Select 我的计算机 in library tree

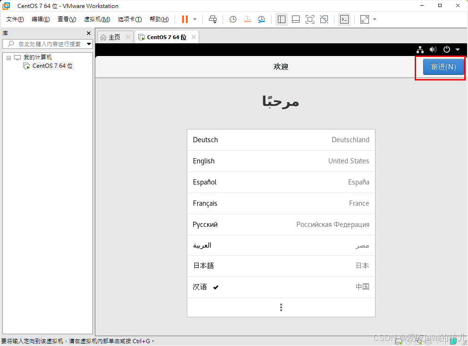point(38,57)
